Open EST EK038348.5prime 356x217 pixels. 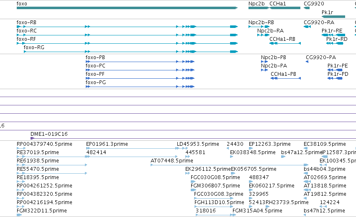point(253,152)
